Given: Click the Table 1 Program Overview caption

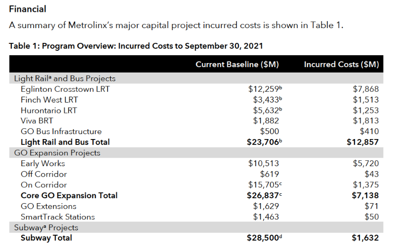Looking at the screenshot, I should point(136,46).
